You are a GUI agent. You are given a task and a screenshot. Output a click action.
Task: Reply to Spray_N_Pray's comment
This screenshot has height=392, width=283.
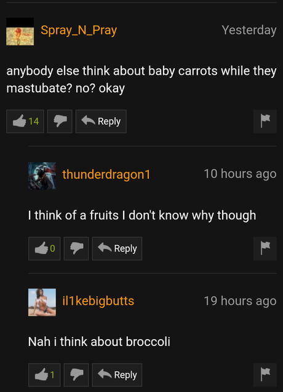[101, 122]
